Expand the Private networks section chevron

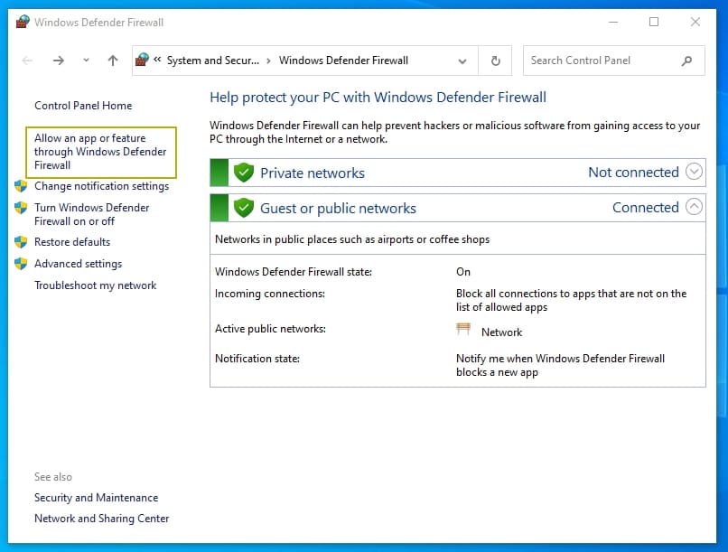pyautogui.click(x=694, y=172)
